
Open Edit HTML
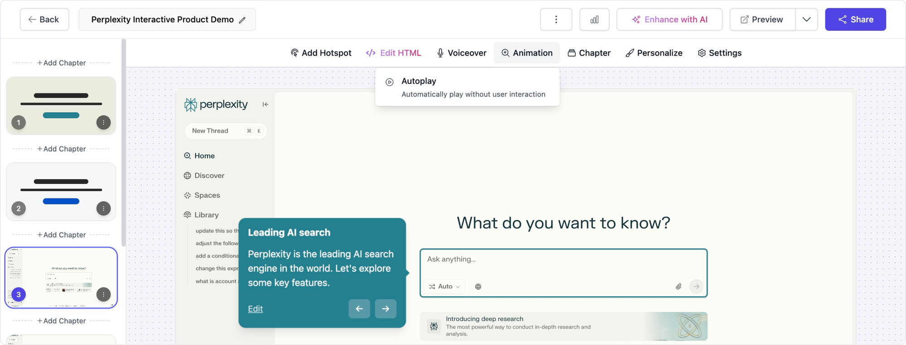393,53
